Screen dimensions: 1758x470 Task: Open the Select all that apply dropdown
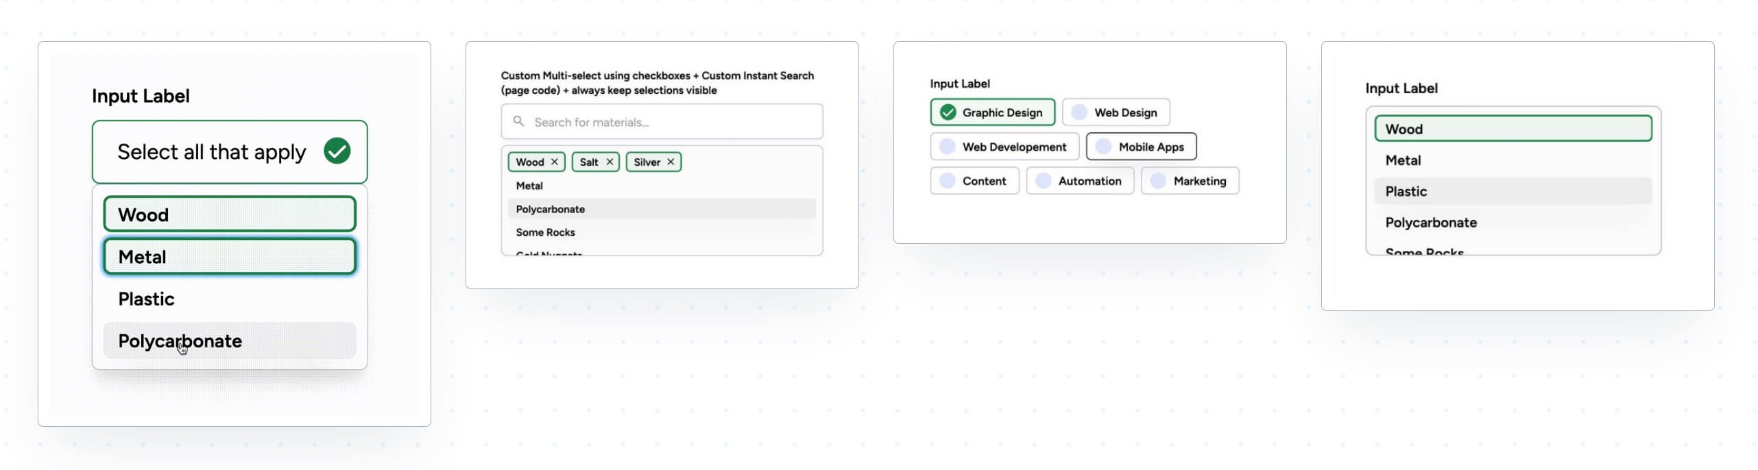pyautogui.click(x=211, y=152)
